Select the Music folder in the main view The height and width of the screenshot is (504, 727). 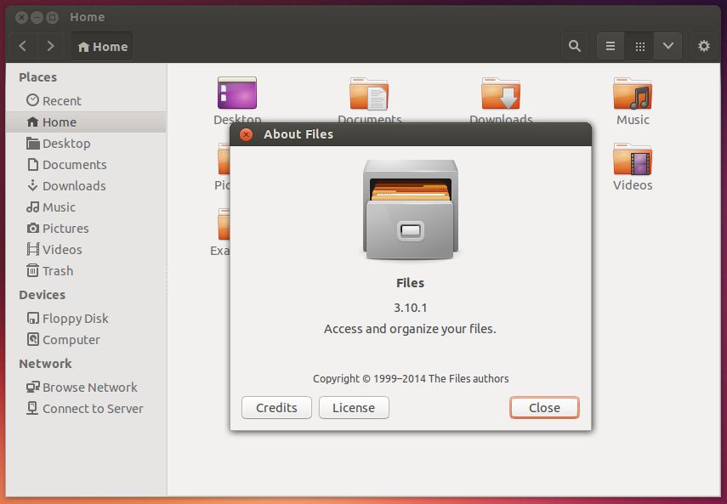[633, 93]
